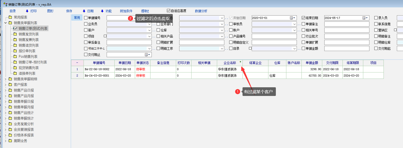Image resolution: width=403 pixels, height=148 pixels.
Task: Disable the 结束日期 checkbox
Action: (304, 18)
